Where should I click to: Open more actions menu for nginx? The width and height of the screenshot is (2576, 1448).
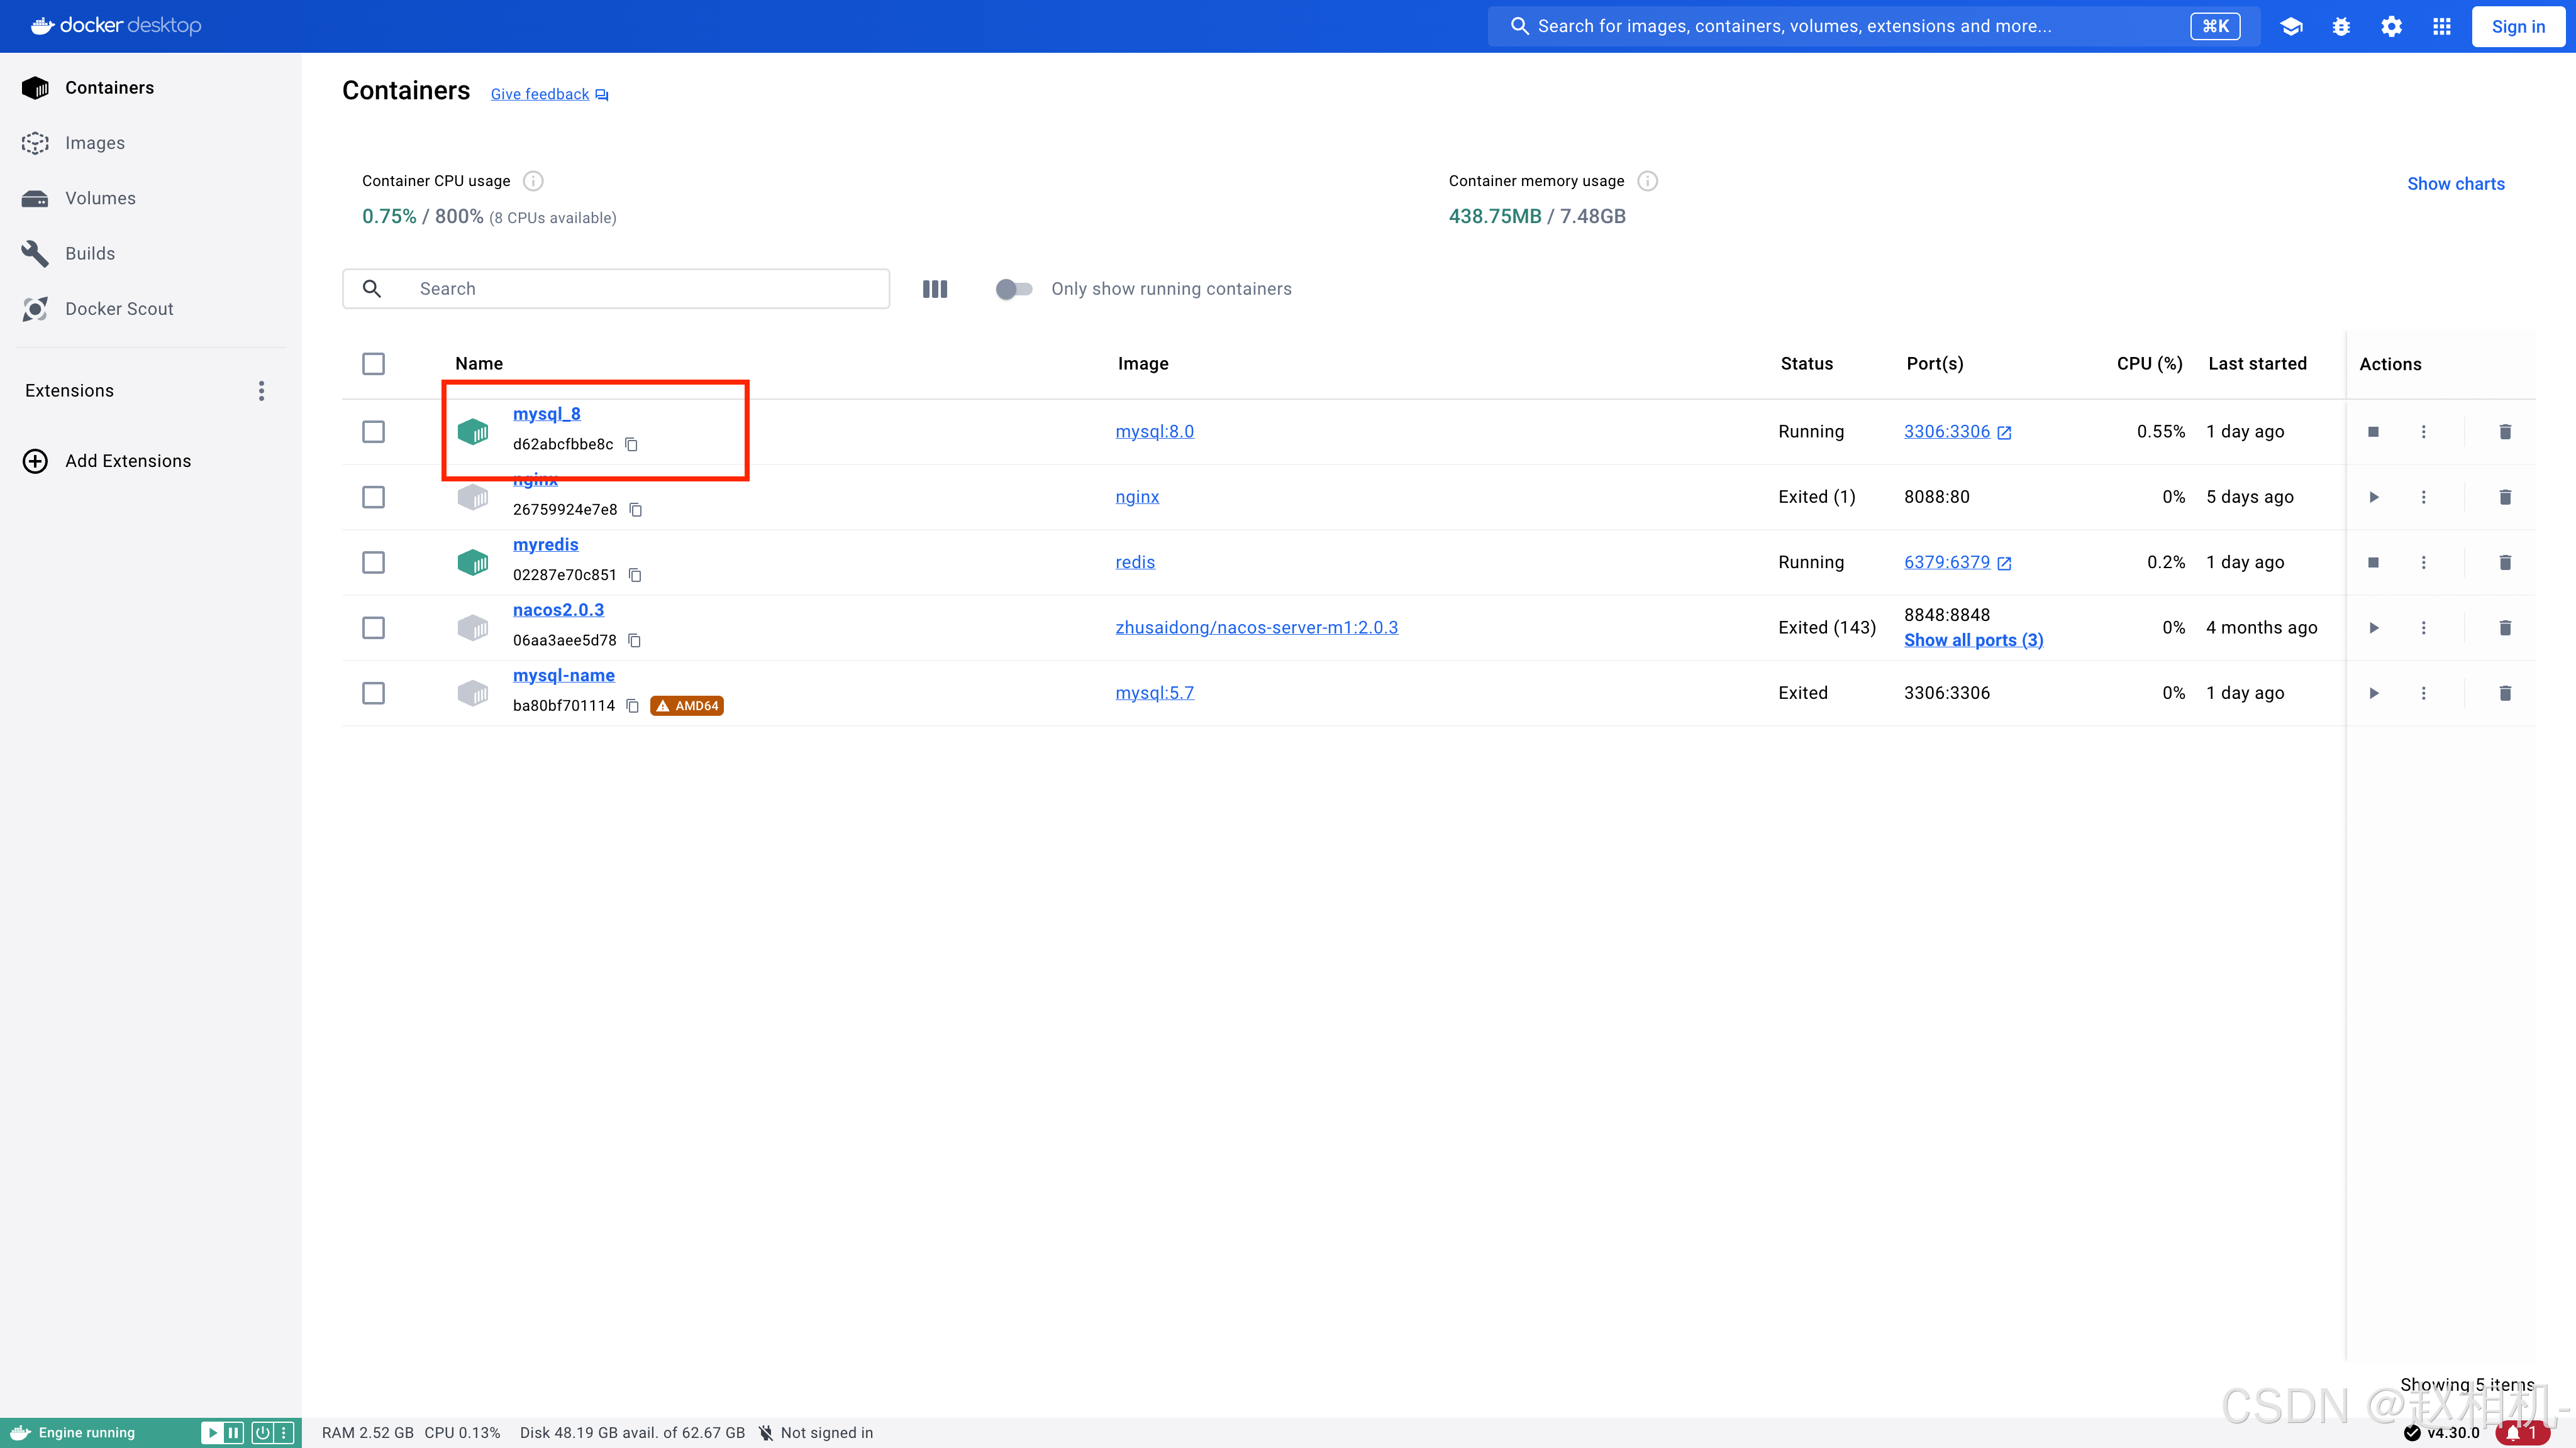click(2423, 496)
